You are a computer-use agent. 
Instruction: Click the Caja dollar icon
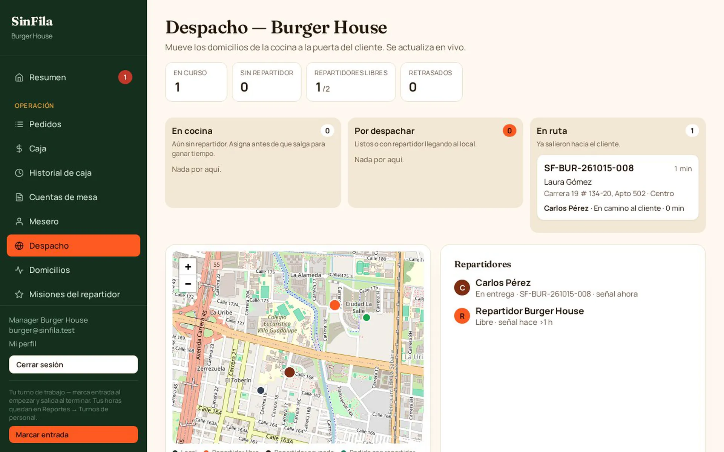point(19,148)
